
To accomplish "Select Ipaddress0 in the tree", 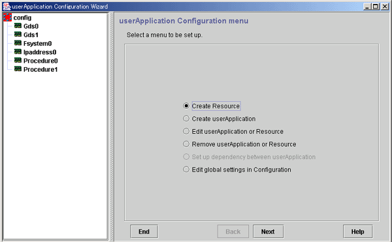I will tap(40, 52).
